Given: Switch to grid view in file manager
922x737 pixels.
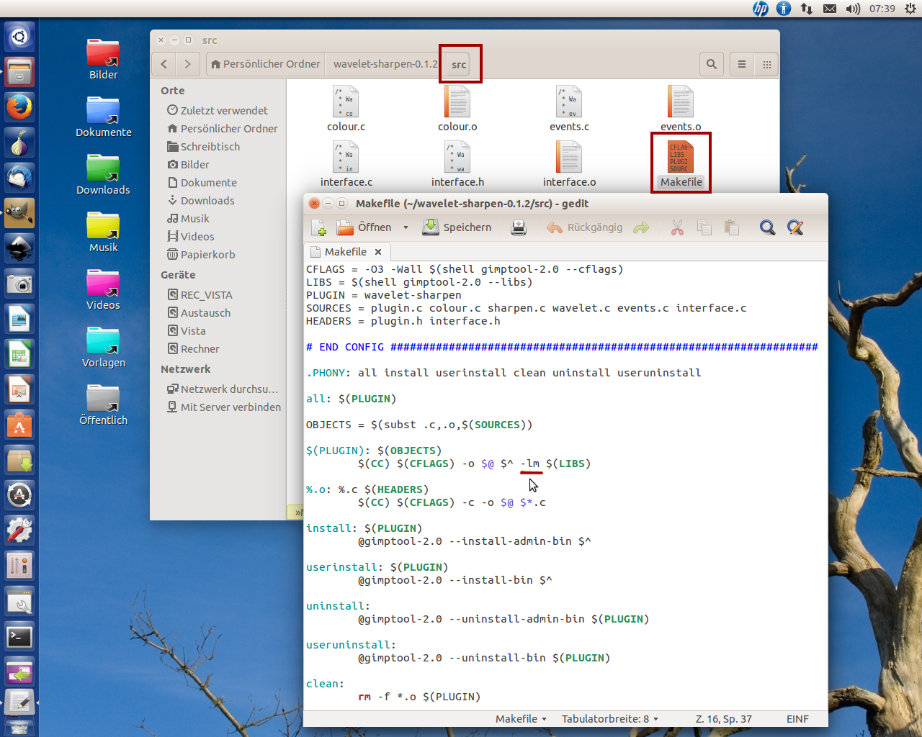Looking at the screenshot, I should [x=767, y=64].
